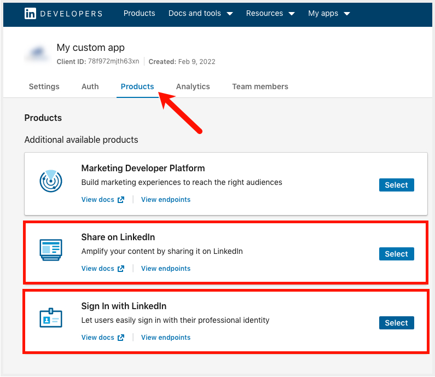Click the Marketing Developer Platform radar icon
Screen dimensions: 435x377
tap(51, 181)
